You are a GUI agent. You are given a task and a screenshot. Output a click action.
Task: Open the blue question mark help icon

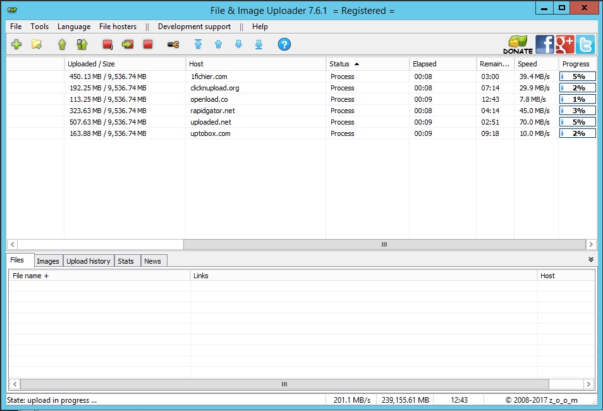[x=284, y=44]
